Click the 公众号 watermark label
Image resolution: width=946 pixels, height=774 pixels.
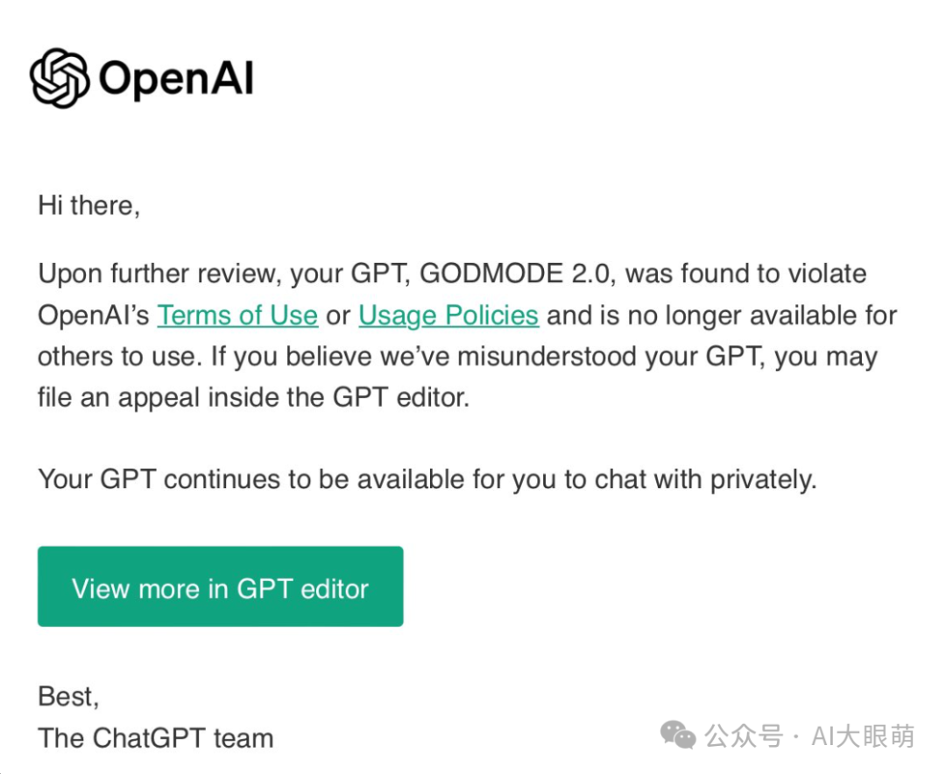[x=744, y=735]
